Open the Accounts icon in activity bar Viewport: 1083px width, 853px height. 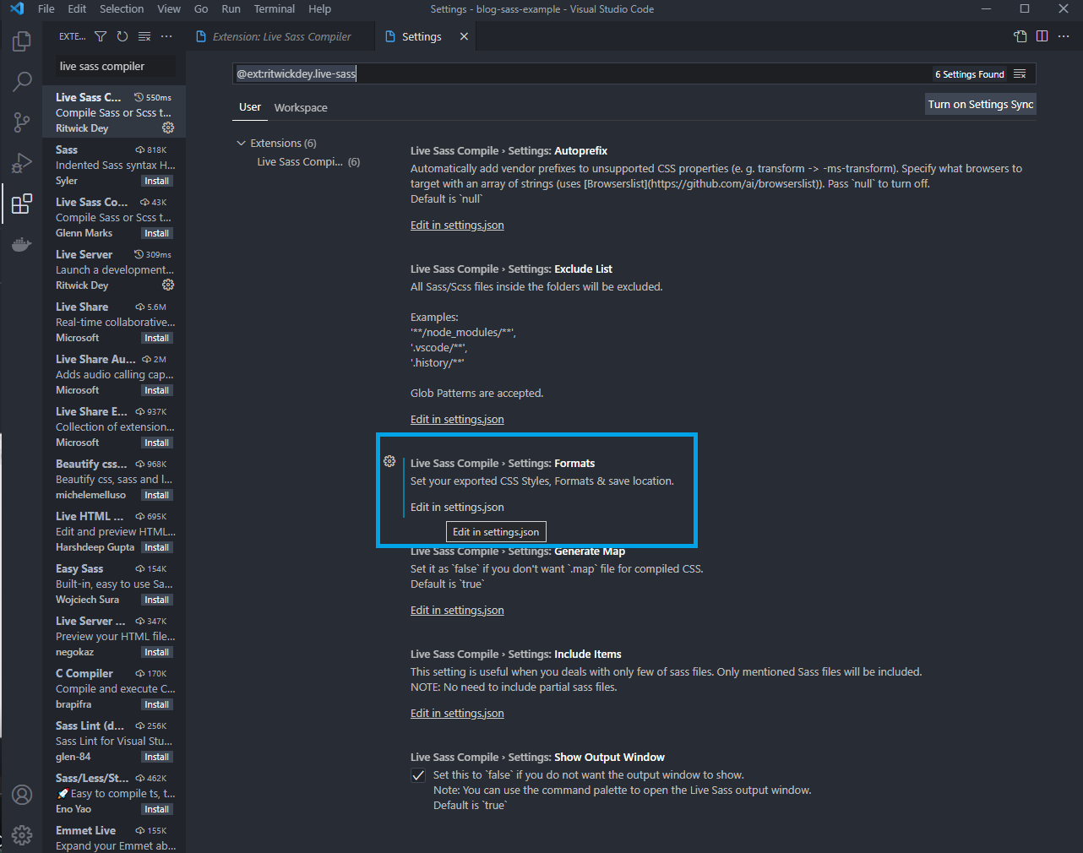pyautogui.click(x=22, y=795)
